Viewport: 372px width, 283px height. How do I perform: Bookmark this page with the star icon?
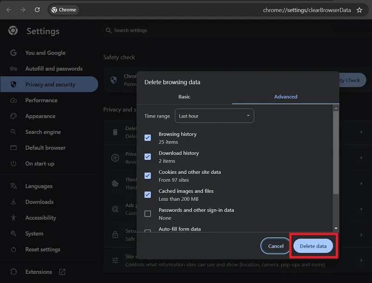pyautogui.click(x=359, y=10)
